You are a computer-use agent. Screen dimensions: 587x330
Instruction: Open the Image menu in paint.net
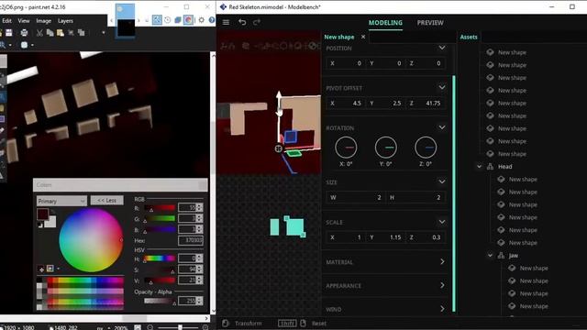[43, 20]
